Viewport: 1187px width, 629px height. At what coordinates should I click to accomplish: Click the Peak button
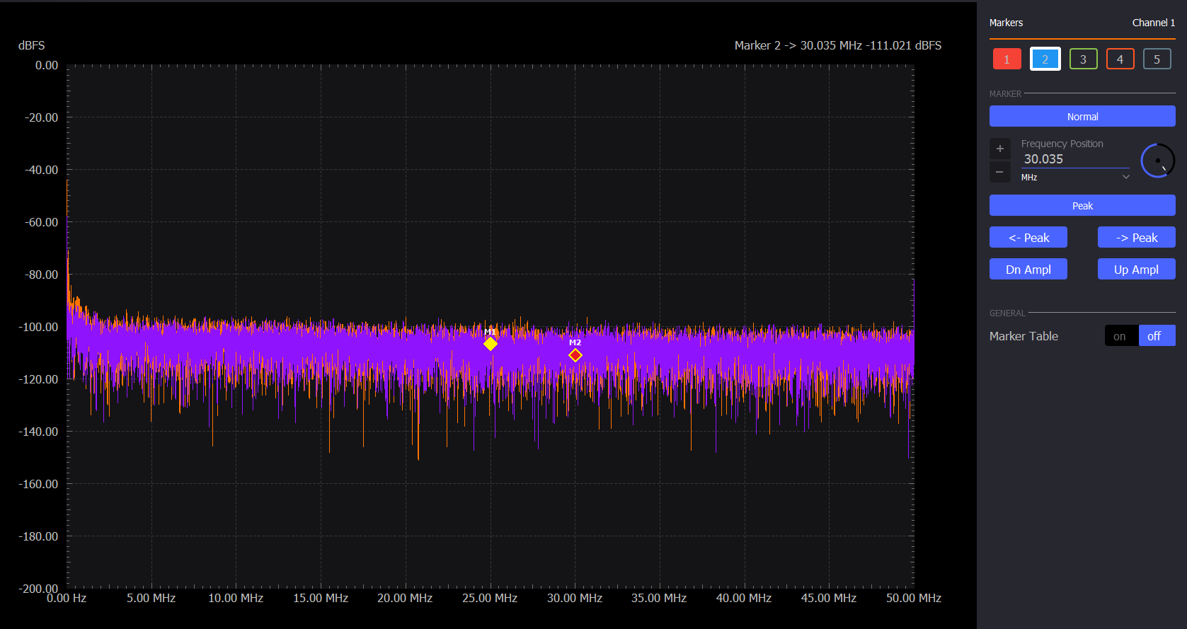tap(1082, 205)
